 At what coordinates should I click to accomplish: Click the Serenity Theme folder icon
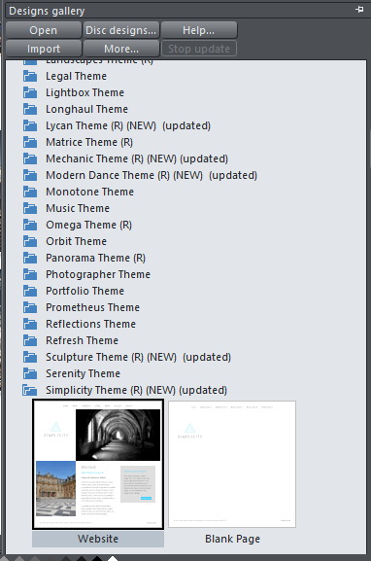point(30,373)
